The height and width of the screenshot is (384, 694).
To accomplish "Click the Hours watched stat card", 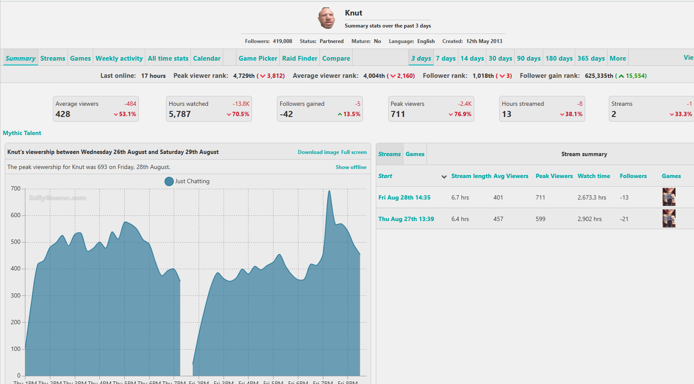I will tap(209, 109).
